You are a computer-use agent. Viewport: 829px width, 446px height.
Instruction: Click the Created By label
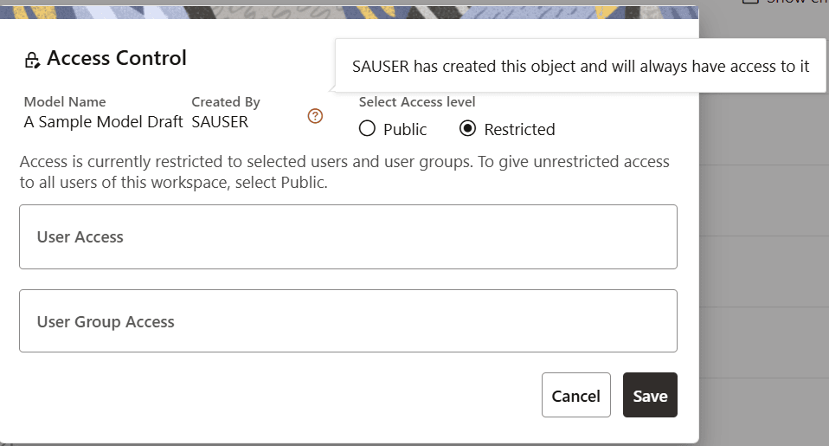(x=226, y=102)
